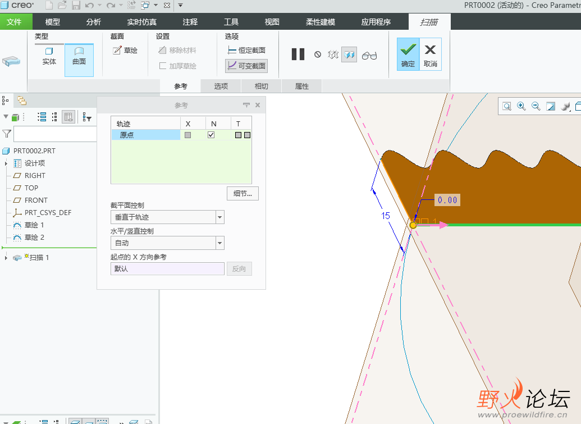The height and width of the screenshot is (424, 581).
Task: Select the attached geometry preview icon
Action: [349, 55]
